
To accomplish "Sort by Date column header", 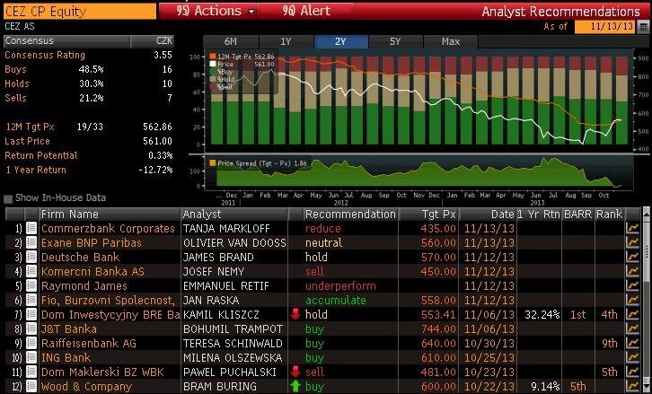I will (488, 215).
